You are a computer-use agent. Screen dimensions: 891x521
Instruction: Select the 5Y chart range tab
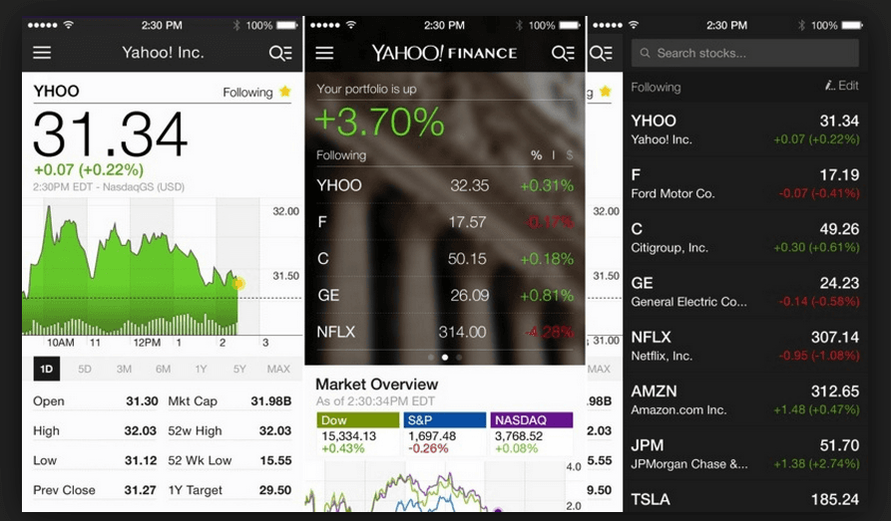tap(239, 369)
